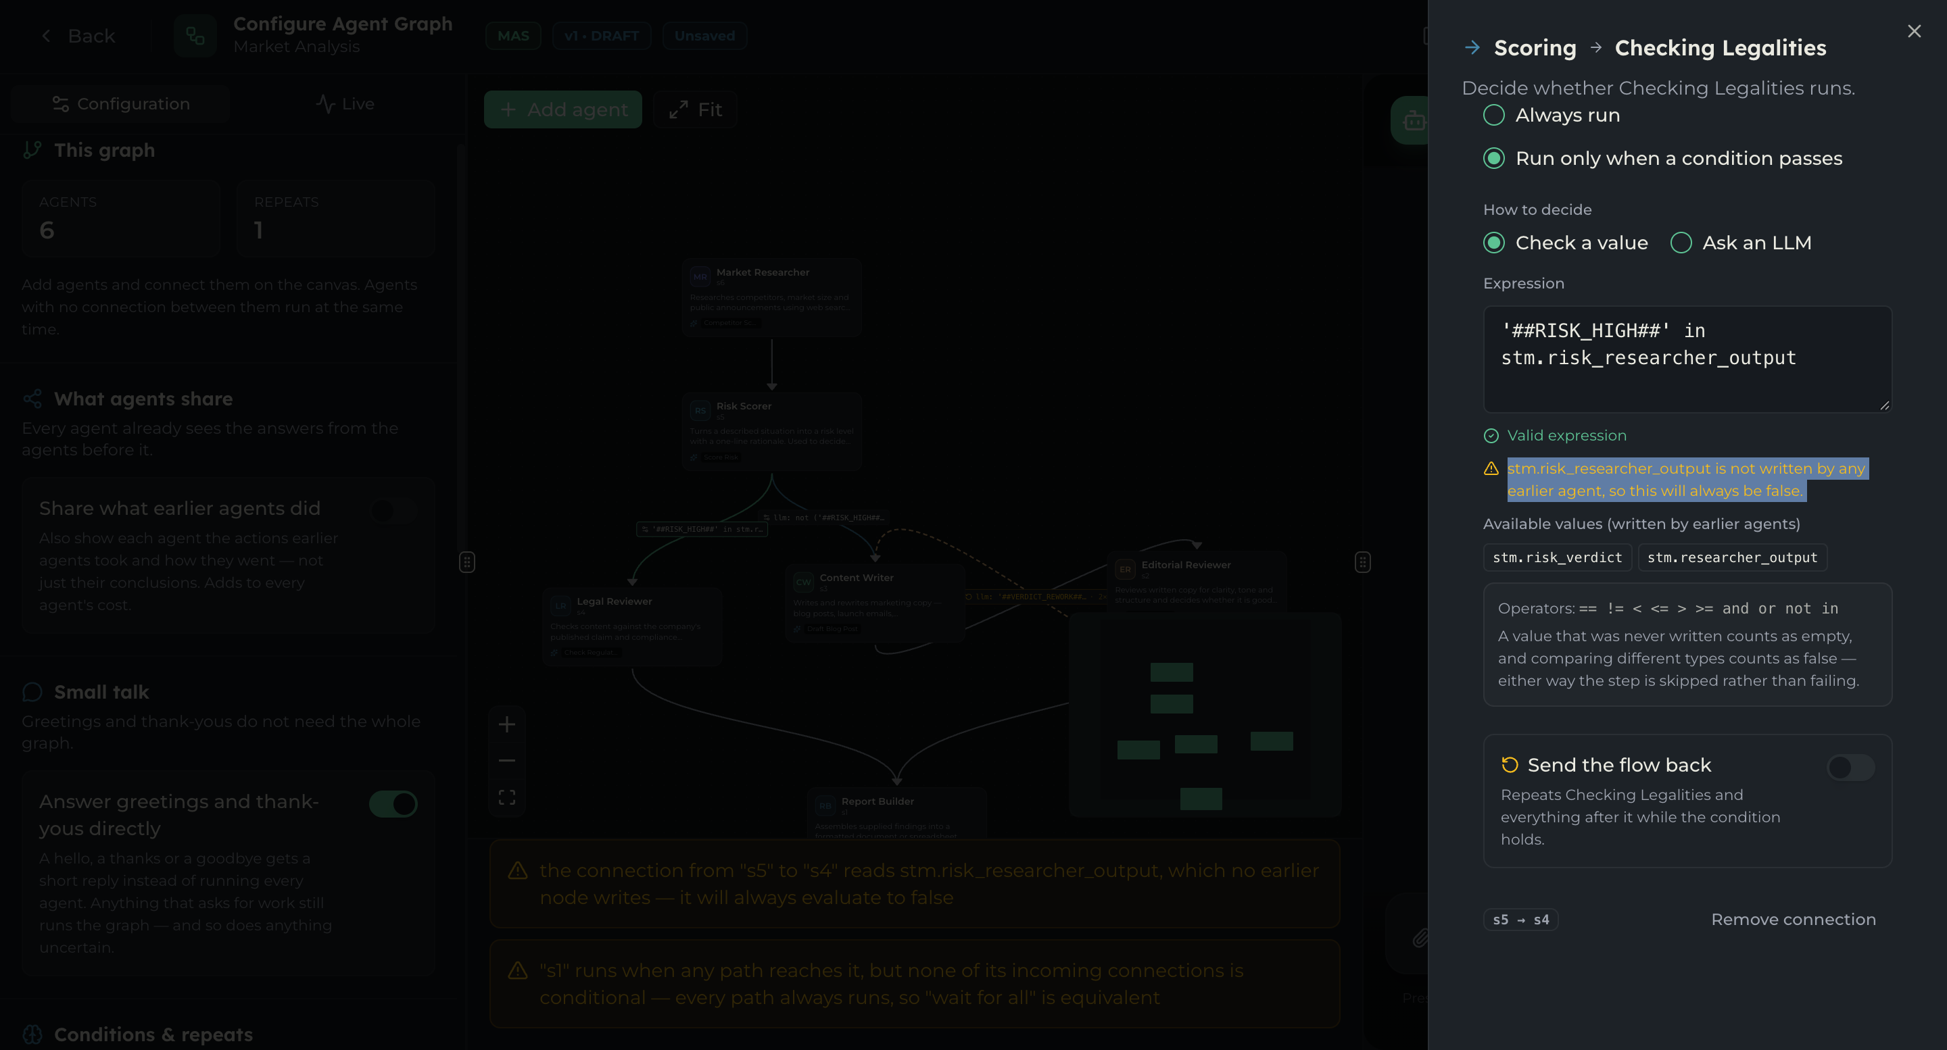Click the left panel resize grip handle

pyautogui.click(x=466, y=562)
